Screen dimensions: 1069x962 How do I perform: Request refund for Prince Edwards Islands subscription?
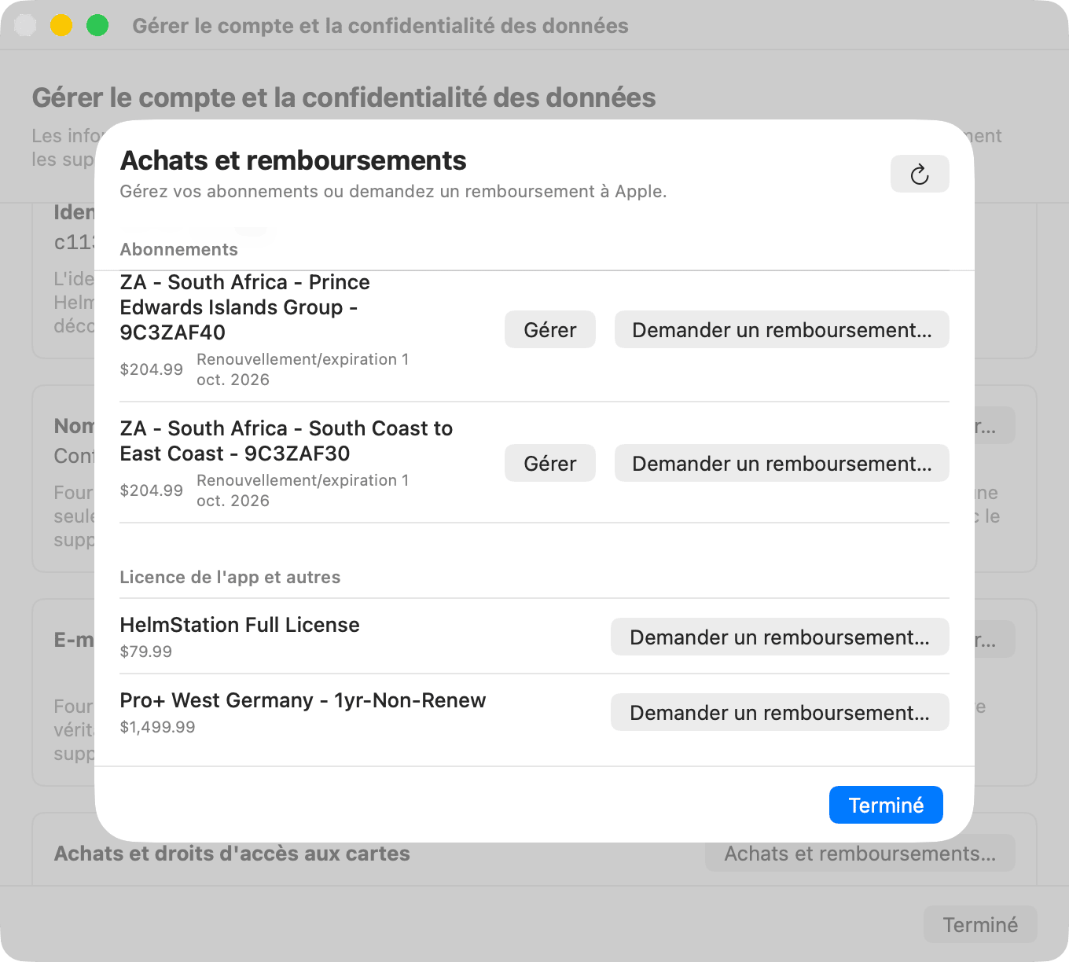tap(782, 330)
